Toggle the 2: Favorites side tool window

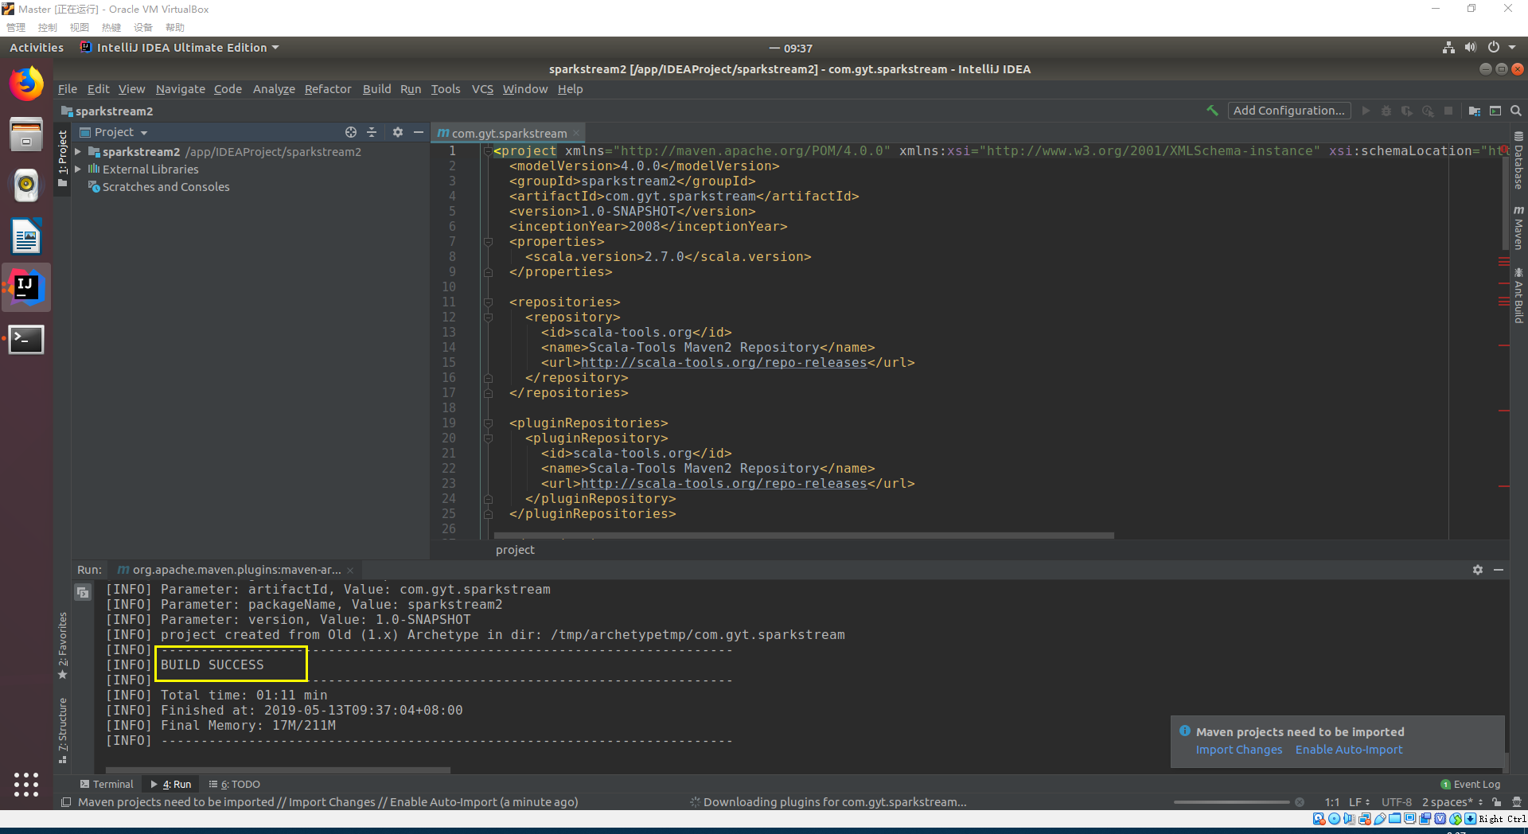click(63, 646)
